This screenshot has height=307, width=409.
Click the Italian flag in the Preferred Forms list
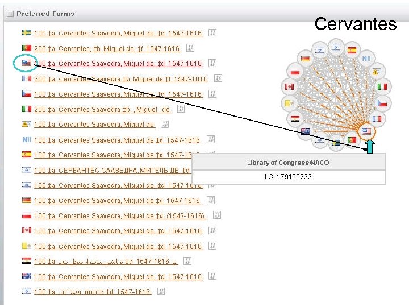coord(27,109)
